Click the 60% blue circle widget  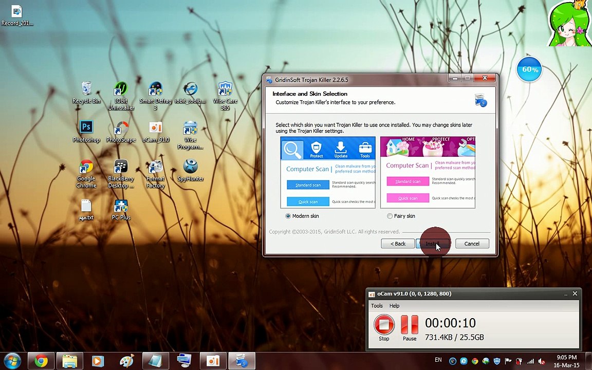click(x=529, y=69)
